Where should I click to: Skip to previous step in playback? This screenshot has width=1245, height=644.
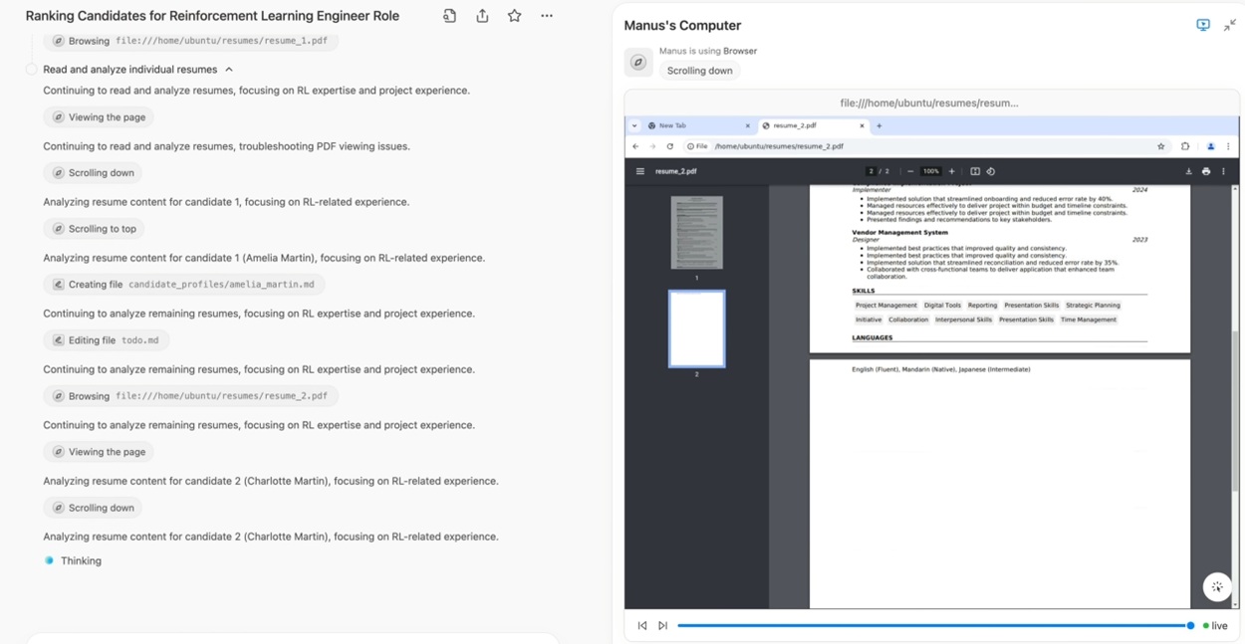641,626
